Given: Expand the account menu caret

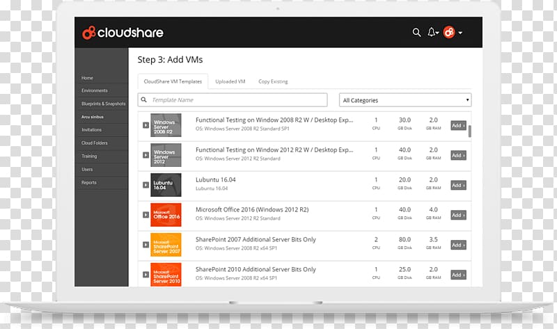Looking at the screenshot, I should 460,33.
